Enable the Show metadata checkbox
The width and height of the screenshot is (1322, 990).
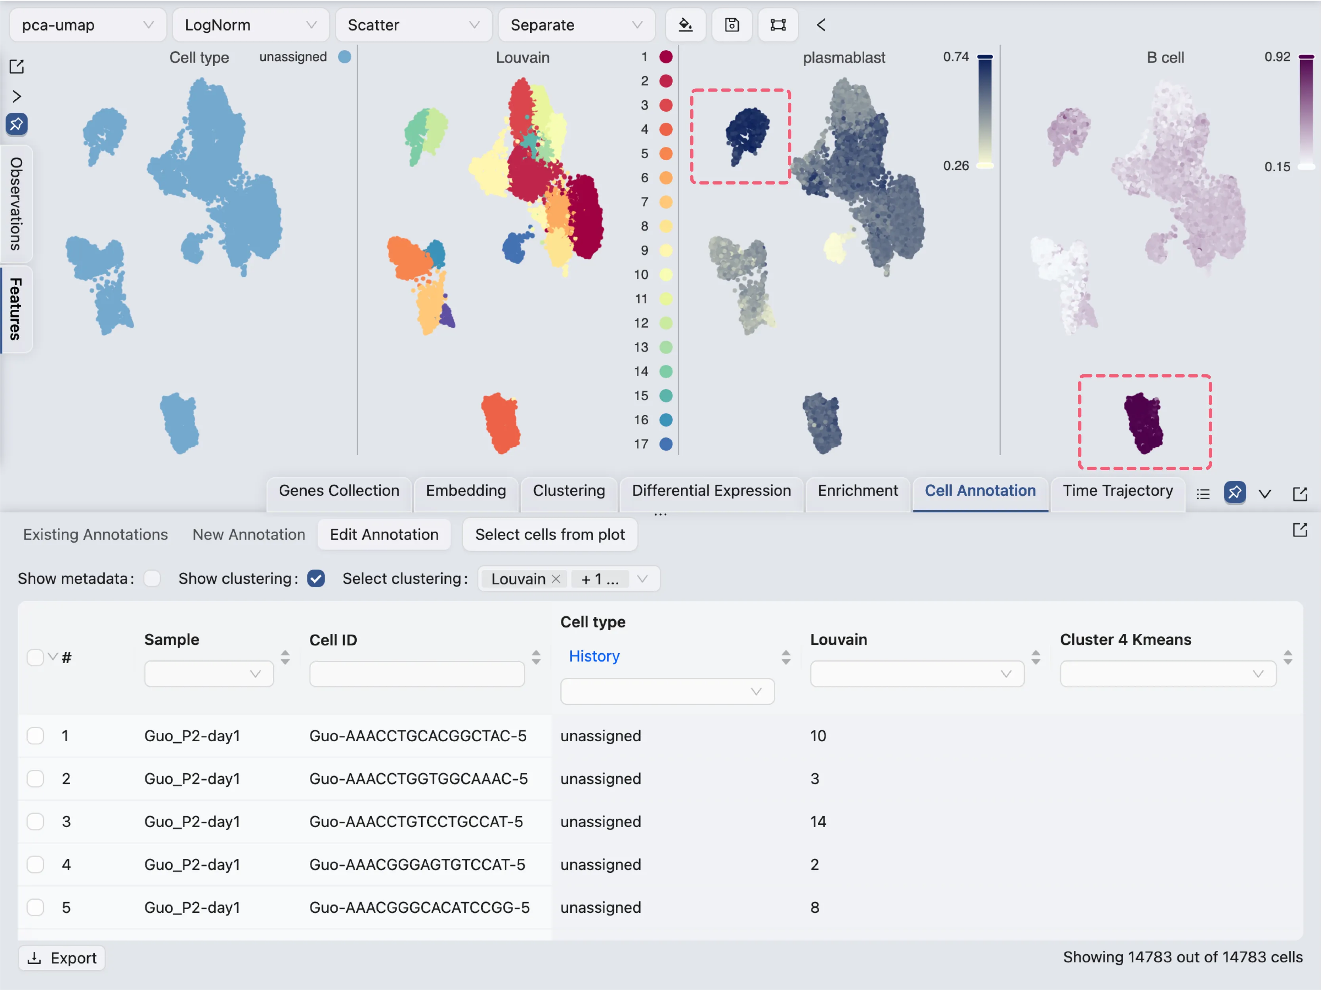tap(152, 578)
